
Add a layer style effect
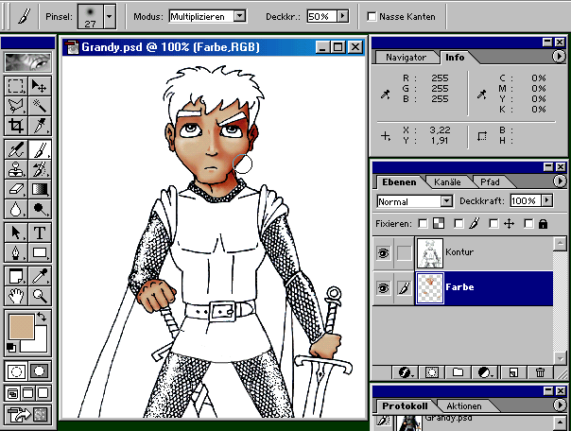tap(406, 372)
